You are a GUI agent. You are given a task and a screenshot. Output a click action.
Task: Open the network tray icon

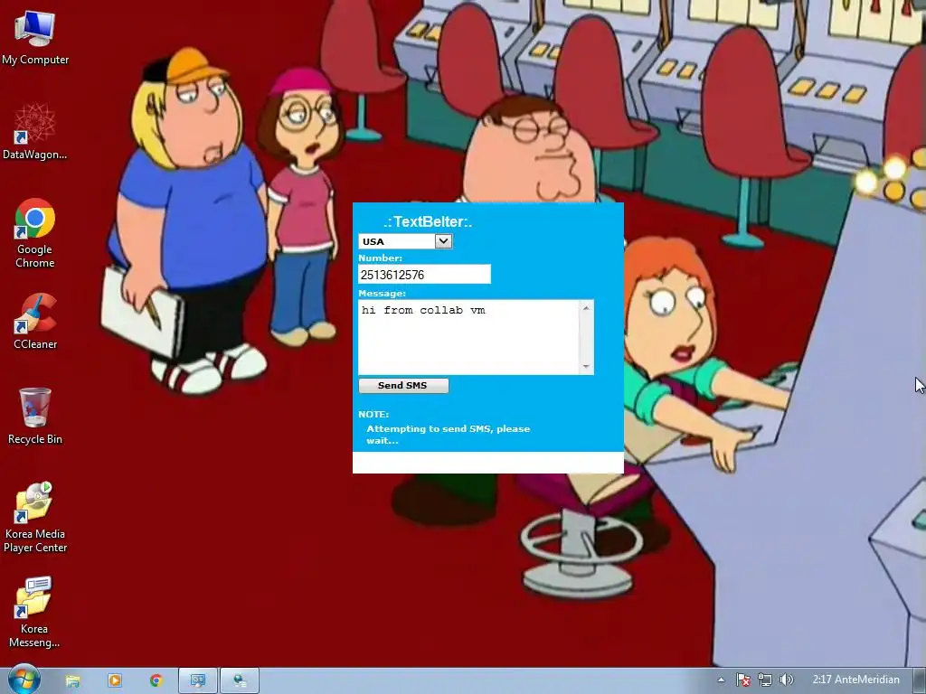[x=765, y=680]
